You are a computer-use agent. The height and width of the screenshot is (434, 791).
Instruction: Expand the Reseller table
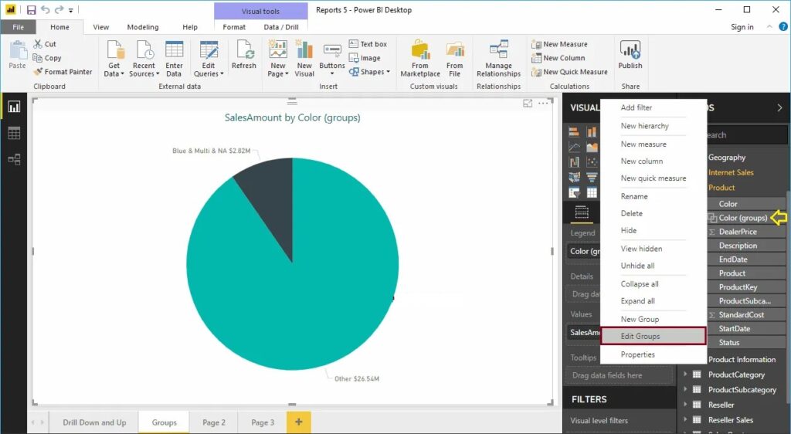coord(685,404)
